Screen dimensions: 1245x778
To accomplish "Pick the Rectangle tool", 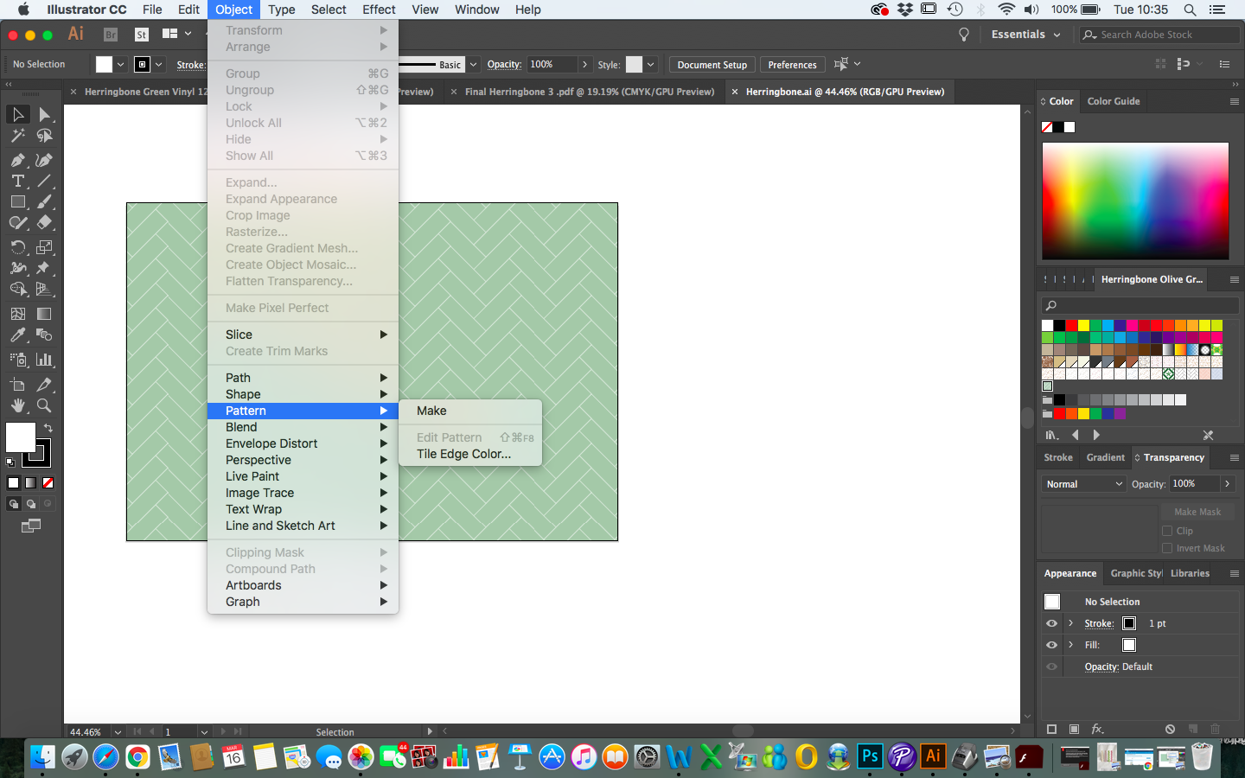I will 16,201.
